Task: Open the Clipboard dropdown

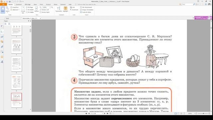Action: pos(15,10)
